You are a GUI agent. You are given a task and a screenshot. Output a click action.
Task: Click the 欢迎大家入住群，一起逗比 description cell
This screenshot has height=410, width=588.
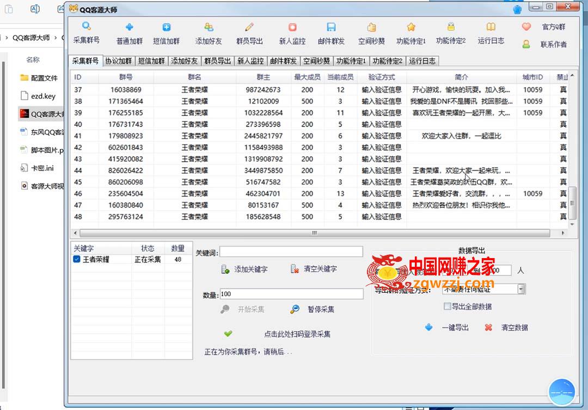(462, 136)
